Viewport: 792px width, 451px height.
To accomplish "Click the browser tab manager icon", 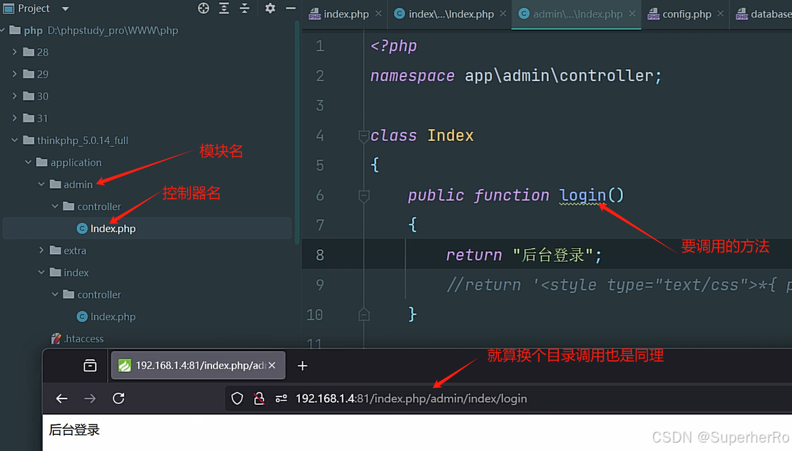I will click(x=90, y=365).
